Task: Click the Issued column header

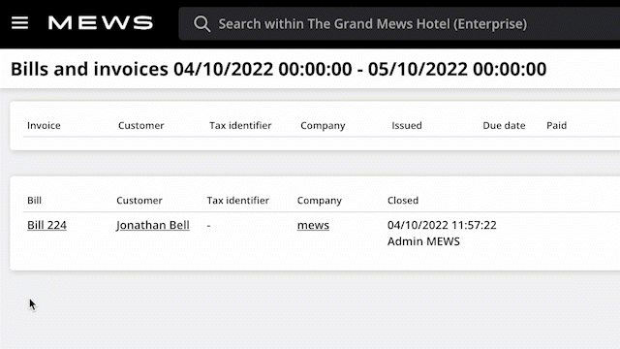Action: (407, 125)
